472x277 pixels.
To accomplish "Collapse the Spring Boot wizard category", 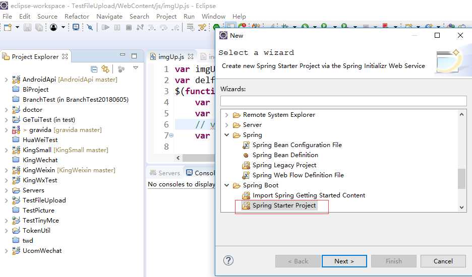I will click(227, 185).
